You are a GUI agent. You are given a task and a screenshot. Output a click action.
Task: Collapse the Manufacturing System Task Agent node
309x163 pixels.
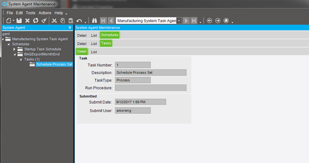point(3,39)
